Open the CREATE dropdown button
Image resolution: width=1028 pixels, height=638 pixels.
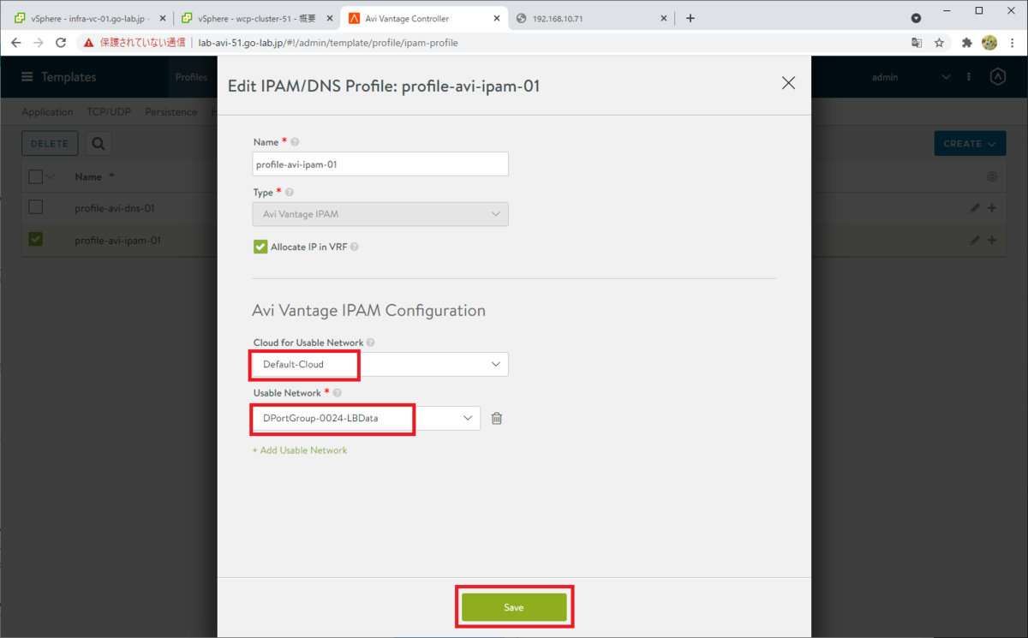(970, 144)
